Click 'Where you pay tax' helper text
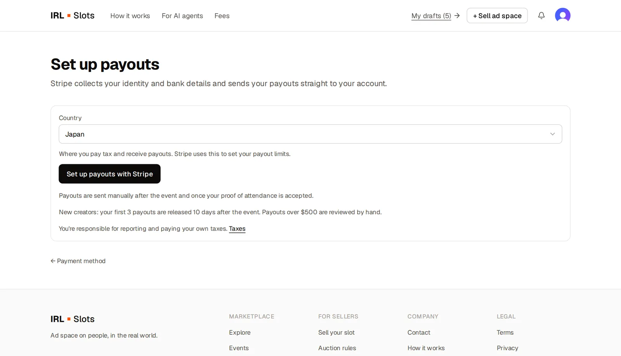The image size is (621, 356). point(175,154)
